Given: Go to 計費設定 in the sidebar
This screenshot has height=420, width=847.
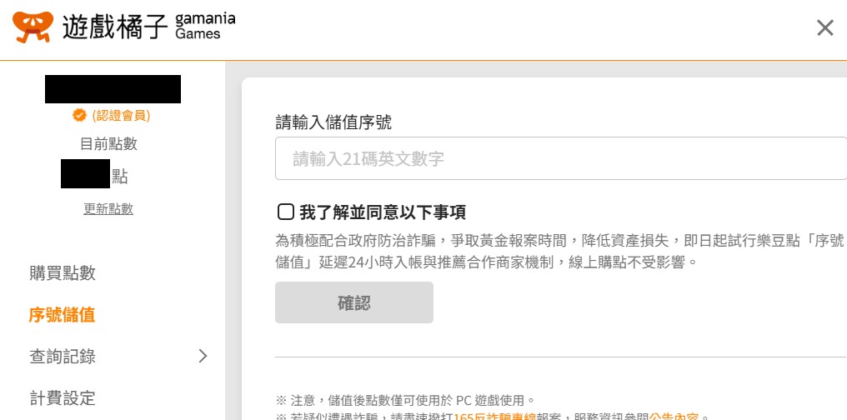Looking at the screenshot, I should (x=63, y=398).
